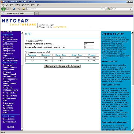
Task: Open Документация support link
Action: 10,122
